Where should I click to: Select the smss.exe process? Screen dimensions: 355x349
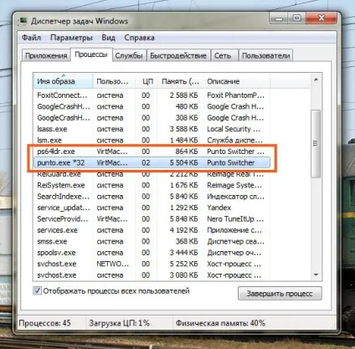point(152,241)
